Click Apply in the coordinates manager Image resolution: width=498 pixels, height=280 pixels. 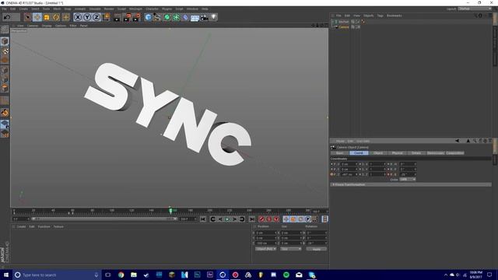pos(317,249)
